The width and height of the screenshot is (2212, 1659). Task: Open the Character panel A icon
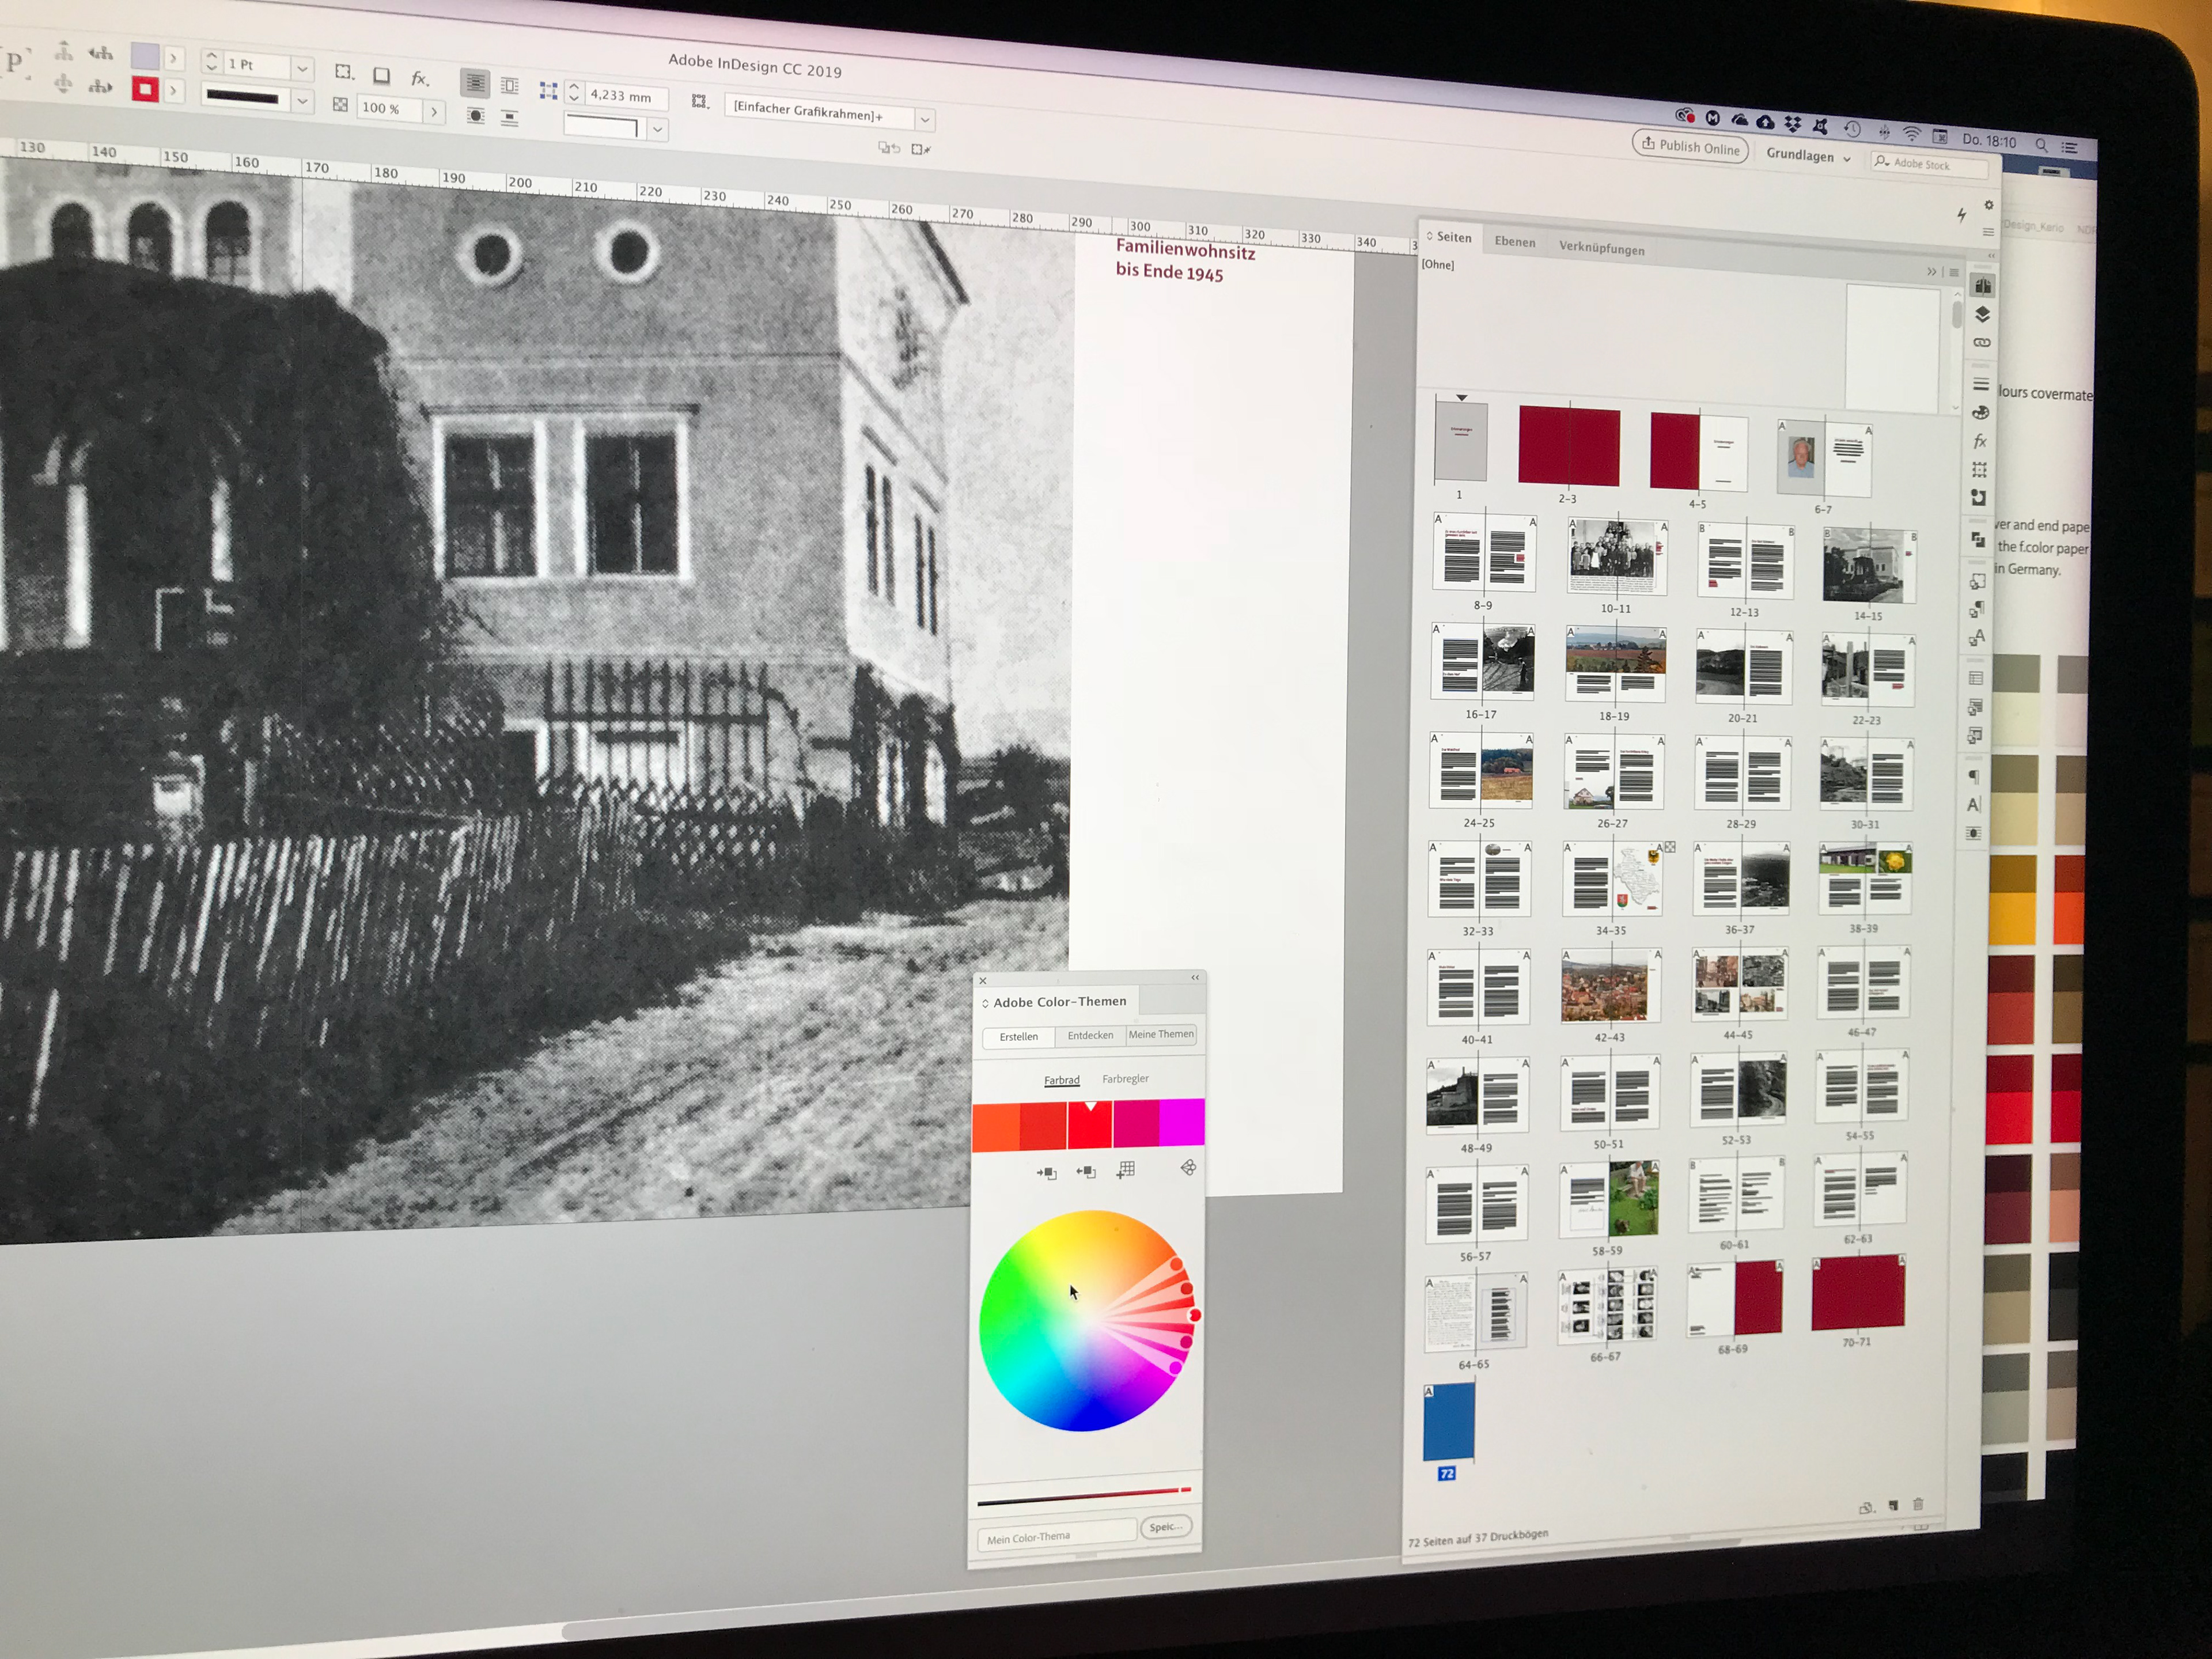point(1974,805)
